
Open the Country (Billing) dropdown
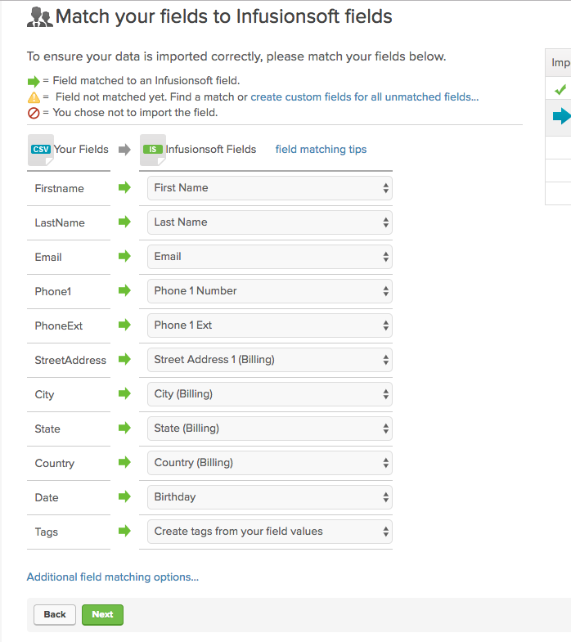point(269,463)
